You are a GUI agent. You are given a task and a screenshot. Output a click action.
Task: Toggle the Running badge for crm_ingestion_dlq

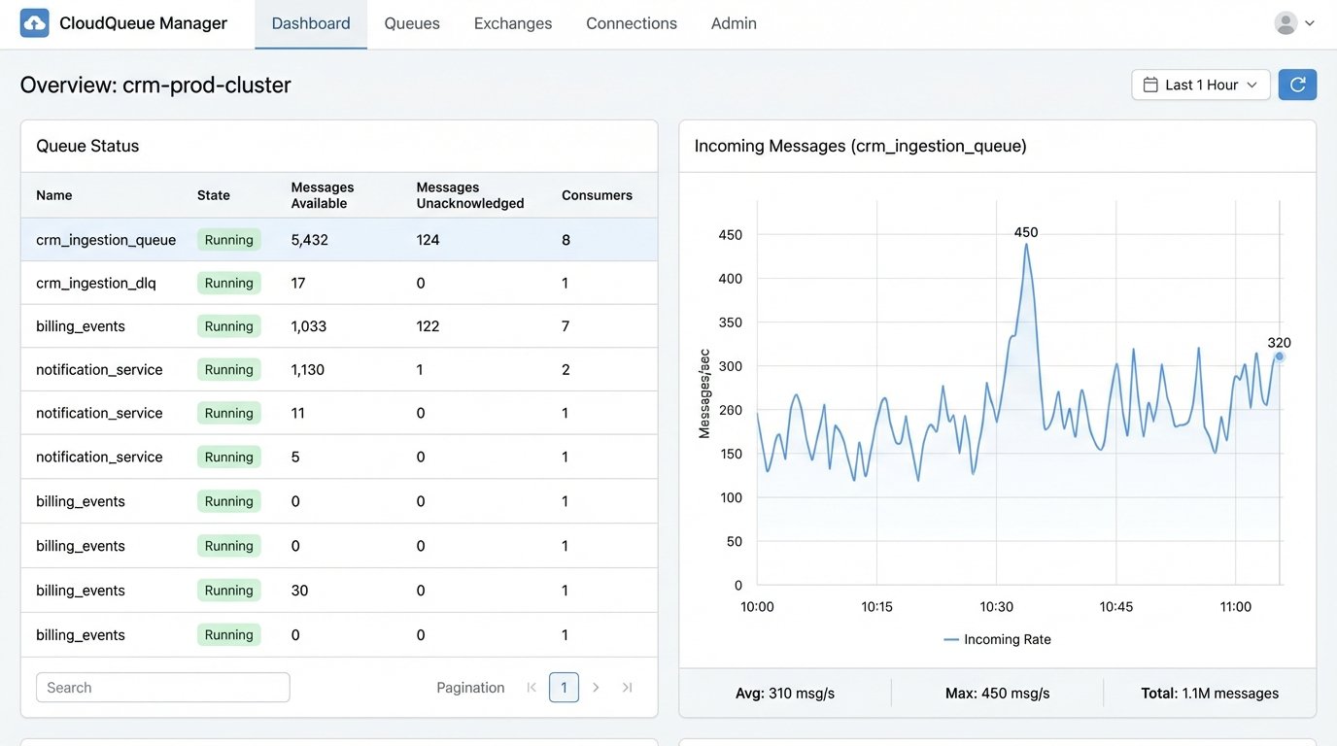(x=228, y=283)
